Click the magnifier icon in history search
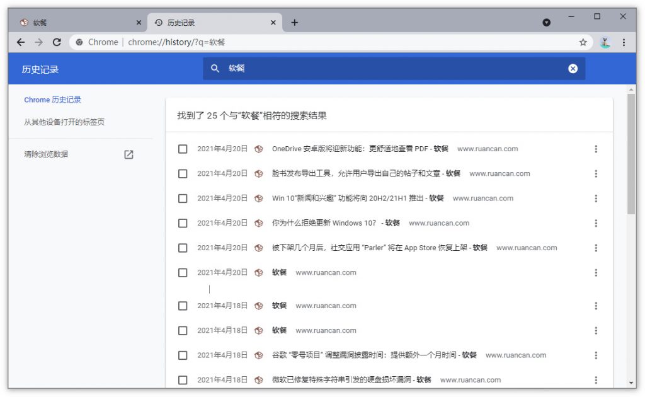This screenshot has height=397, width=645. point(215,69)
